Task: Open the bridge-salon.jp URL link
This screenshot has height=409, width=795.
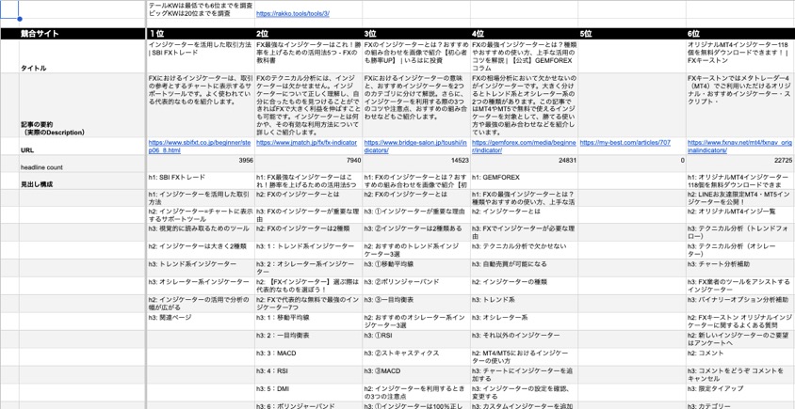Action: (414, 146)
